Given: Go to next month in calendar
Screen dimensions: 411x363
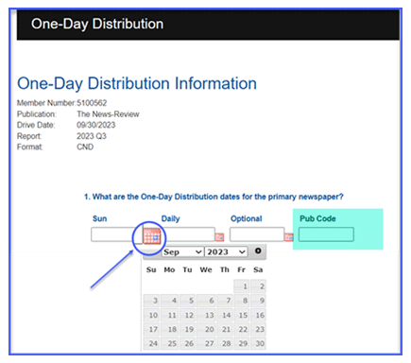Looking at the screenshot, I should tap(258, 251).
